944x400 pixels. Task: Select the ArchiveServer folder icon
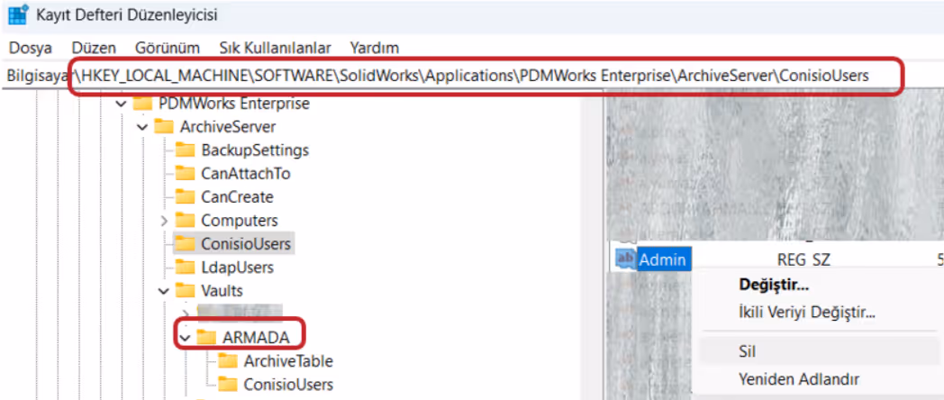(164, 127)
